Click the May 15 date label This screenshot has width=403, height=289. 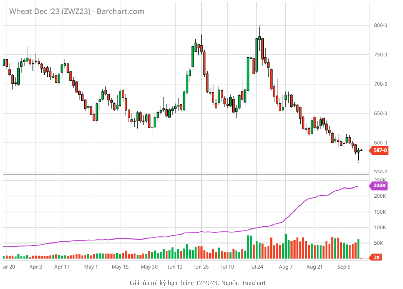[x=120, y=267]
